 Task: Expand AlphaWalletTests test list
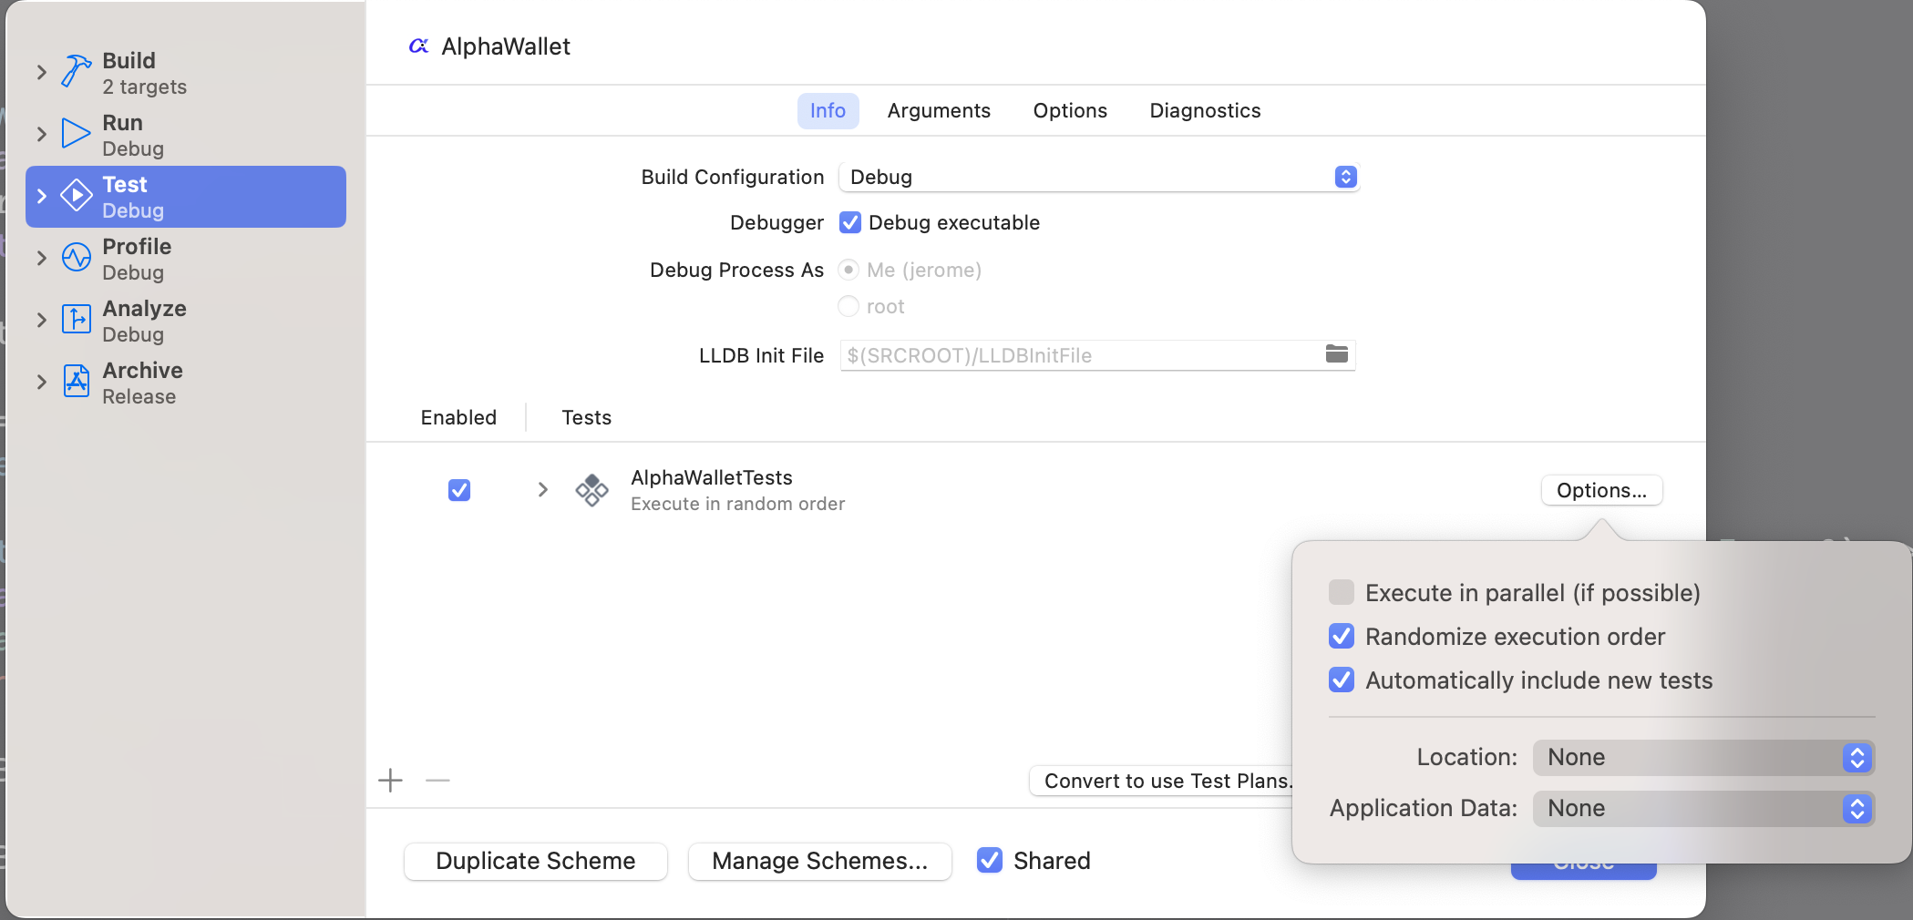coord(542,490)
